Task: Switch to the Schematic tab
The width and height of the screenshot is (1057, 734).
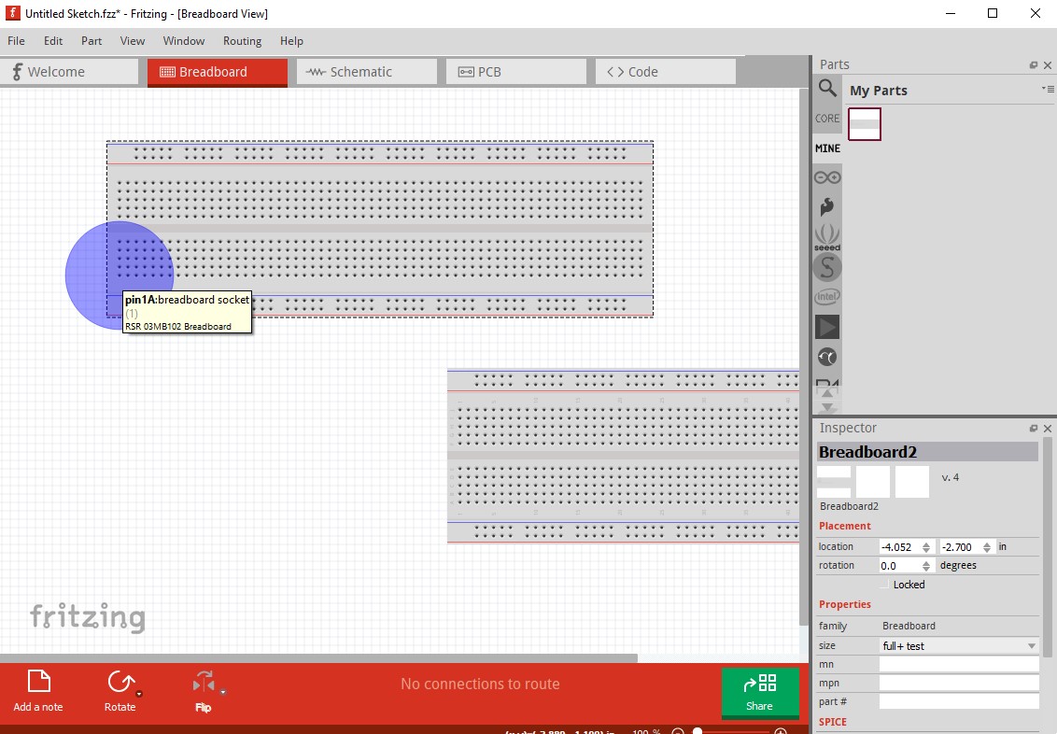Action: pyautogui.click(x=366, y=70)
